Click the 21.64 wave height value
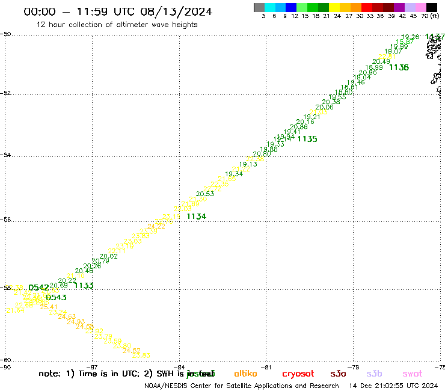This screenshot has height=391, width=445. pos(15,310)
